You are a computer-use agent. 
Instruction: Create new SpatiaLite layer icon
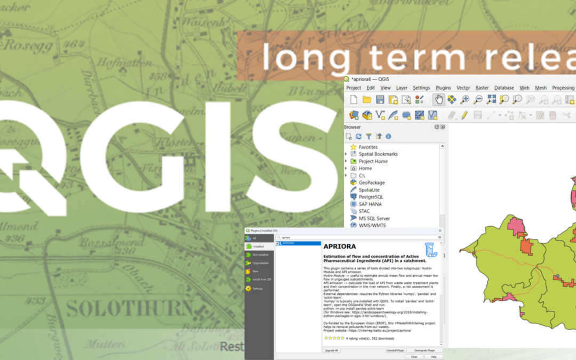tap(393, 115)
